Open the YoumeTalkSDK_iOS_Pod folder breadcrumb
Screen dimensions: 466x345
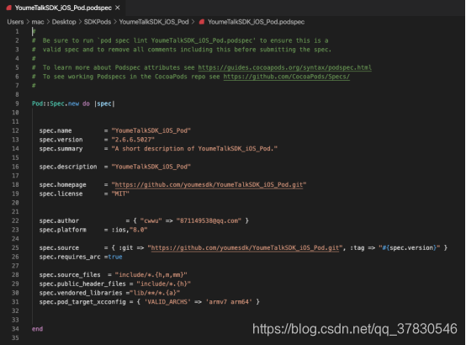pos(154,22)
